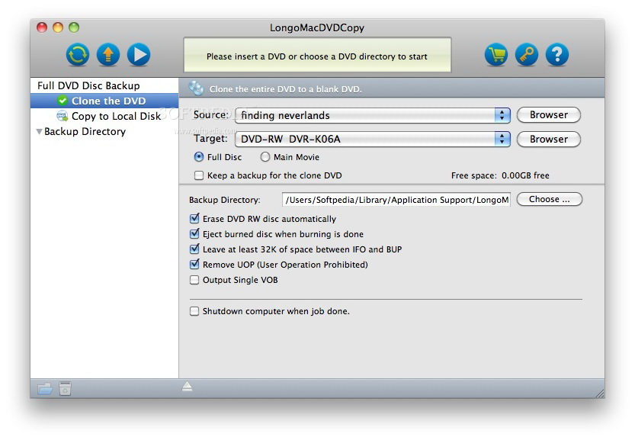Select Clone the DVD in sidebar
The height and width of the screenshot is (440, 635).
(x=104, y=101)
